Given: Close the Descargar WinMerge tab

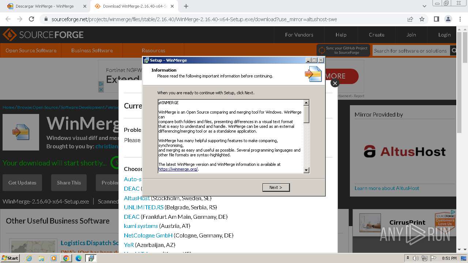Looking at the screenshot, I should 84,6.
